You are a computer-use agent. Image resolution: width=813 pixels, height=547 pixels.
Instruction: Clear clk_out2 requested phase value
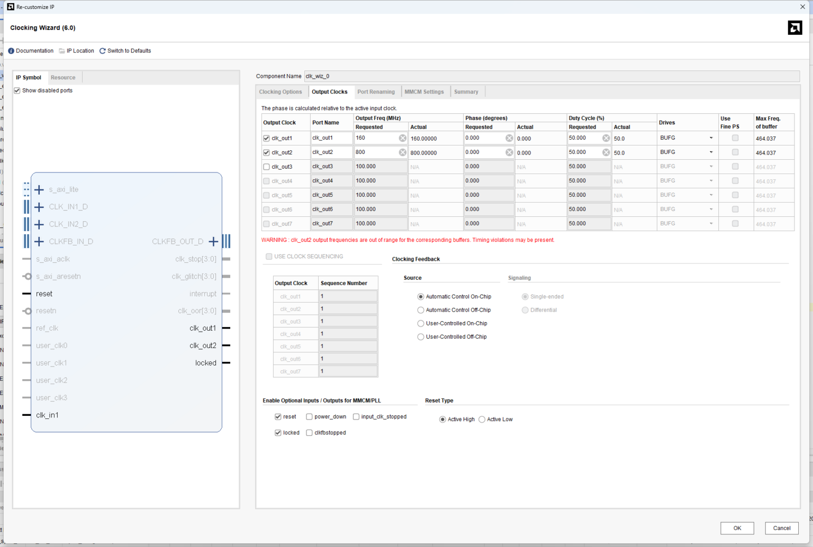[509, 152]
